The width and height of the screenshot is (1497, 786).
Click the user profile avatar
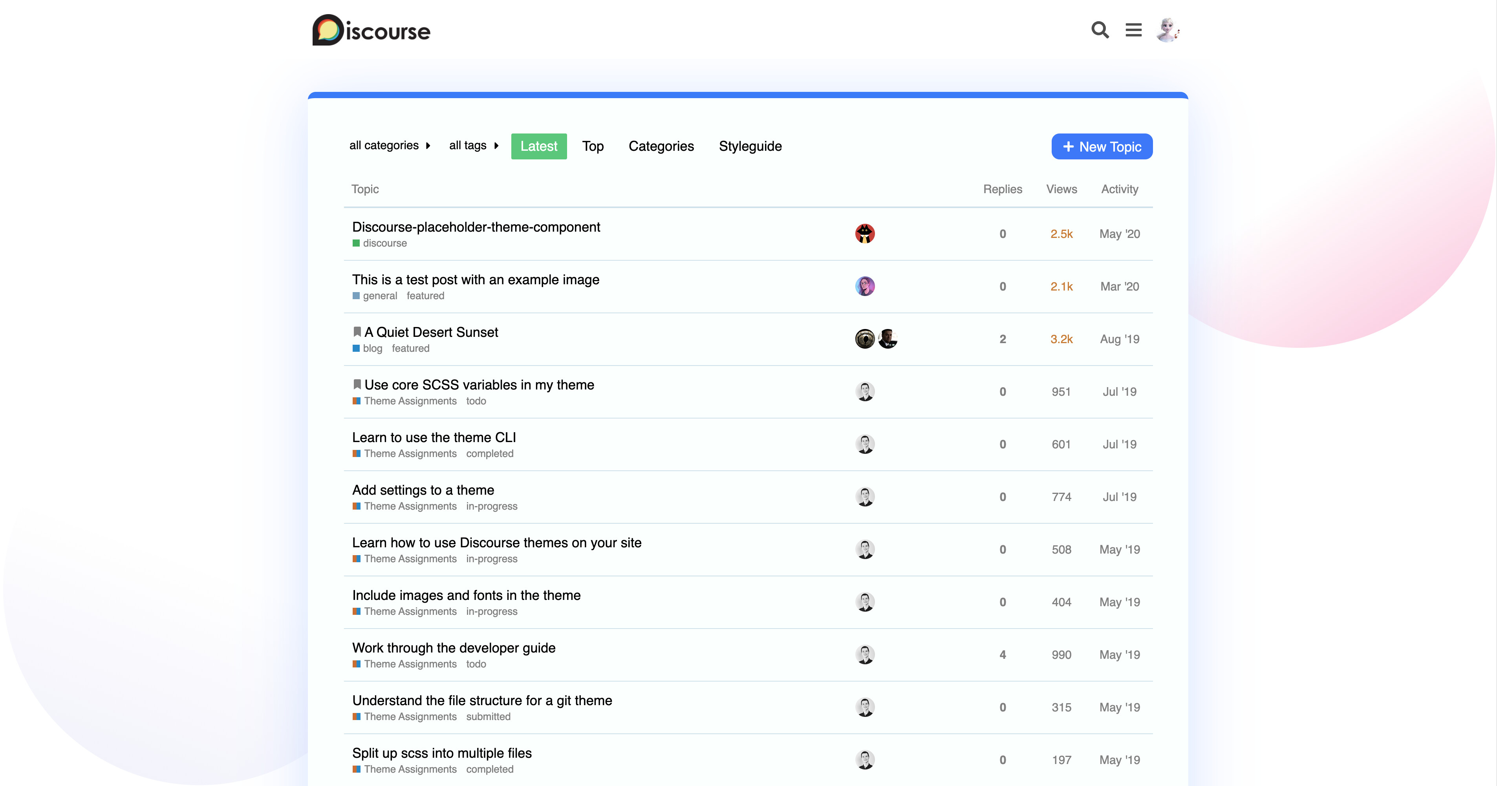1168,29
